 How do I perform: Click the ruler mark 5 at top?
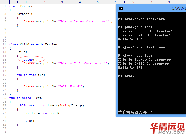98,2
